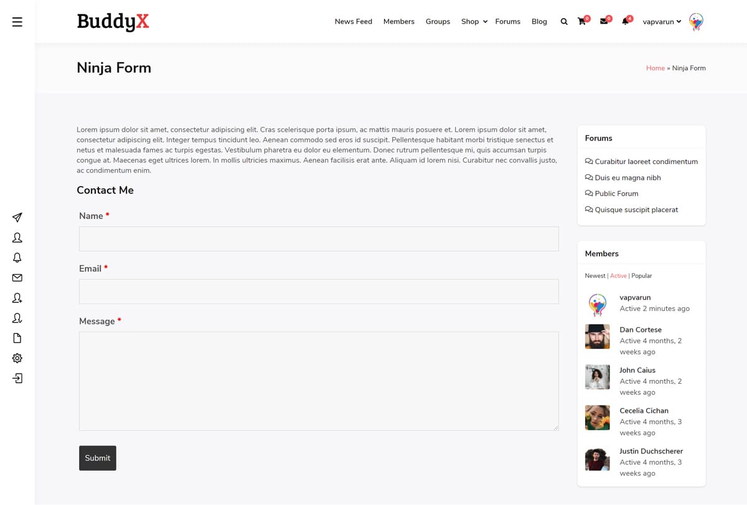Click the search magnifier icon

pos(564,22)
